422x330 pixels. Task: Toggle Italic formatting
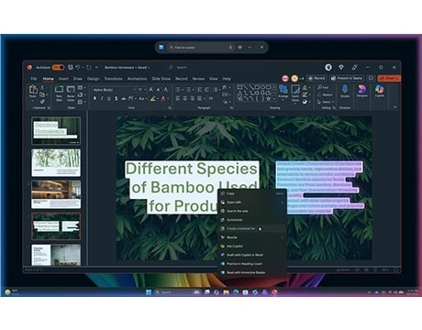(102, 98)
